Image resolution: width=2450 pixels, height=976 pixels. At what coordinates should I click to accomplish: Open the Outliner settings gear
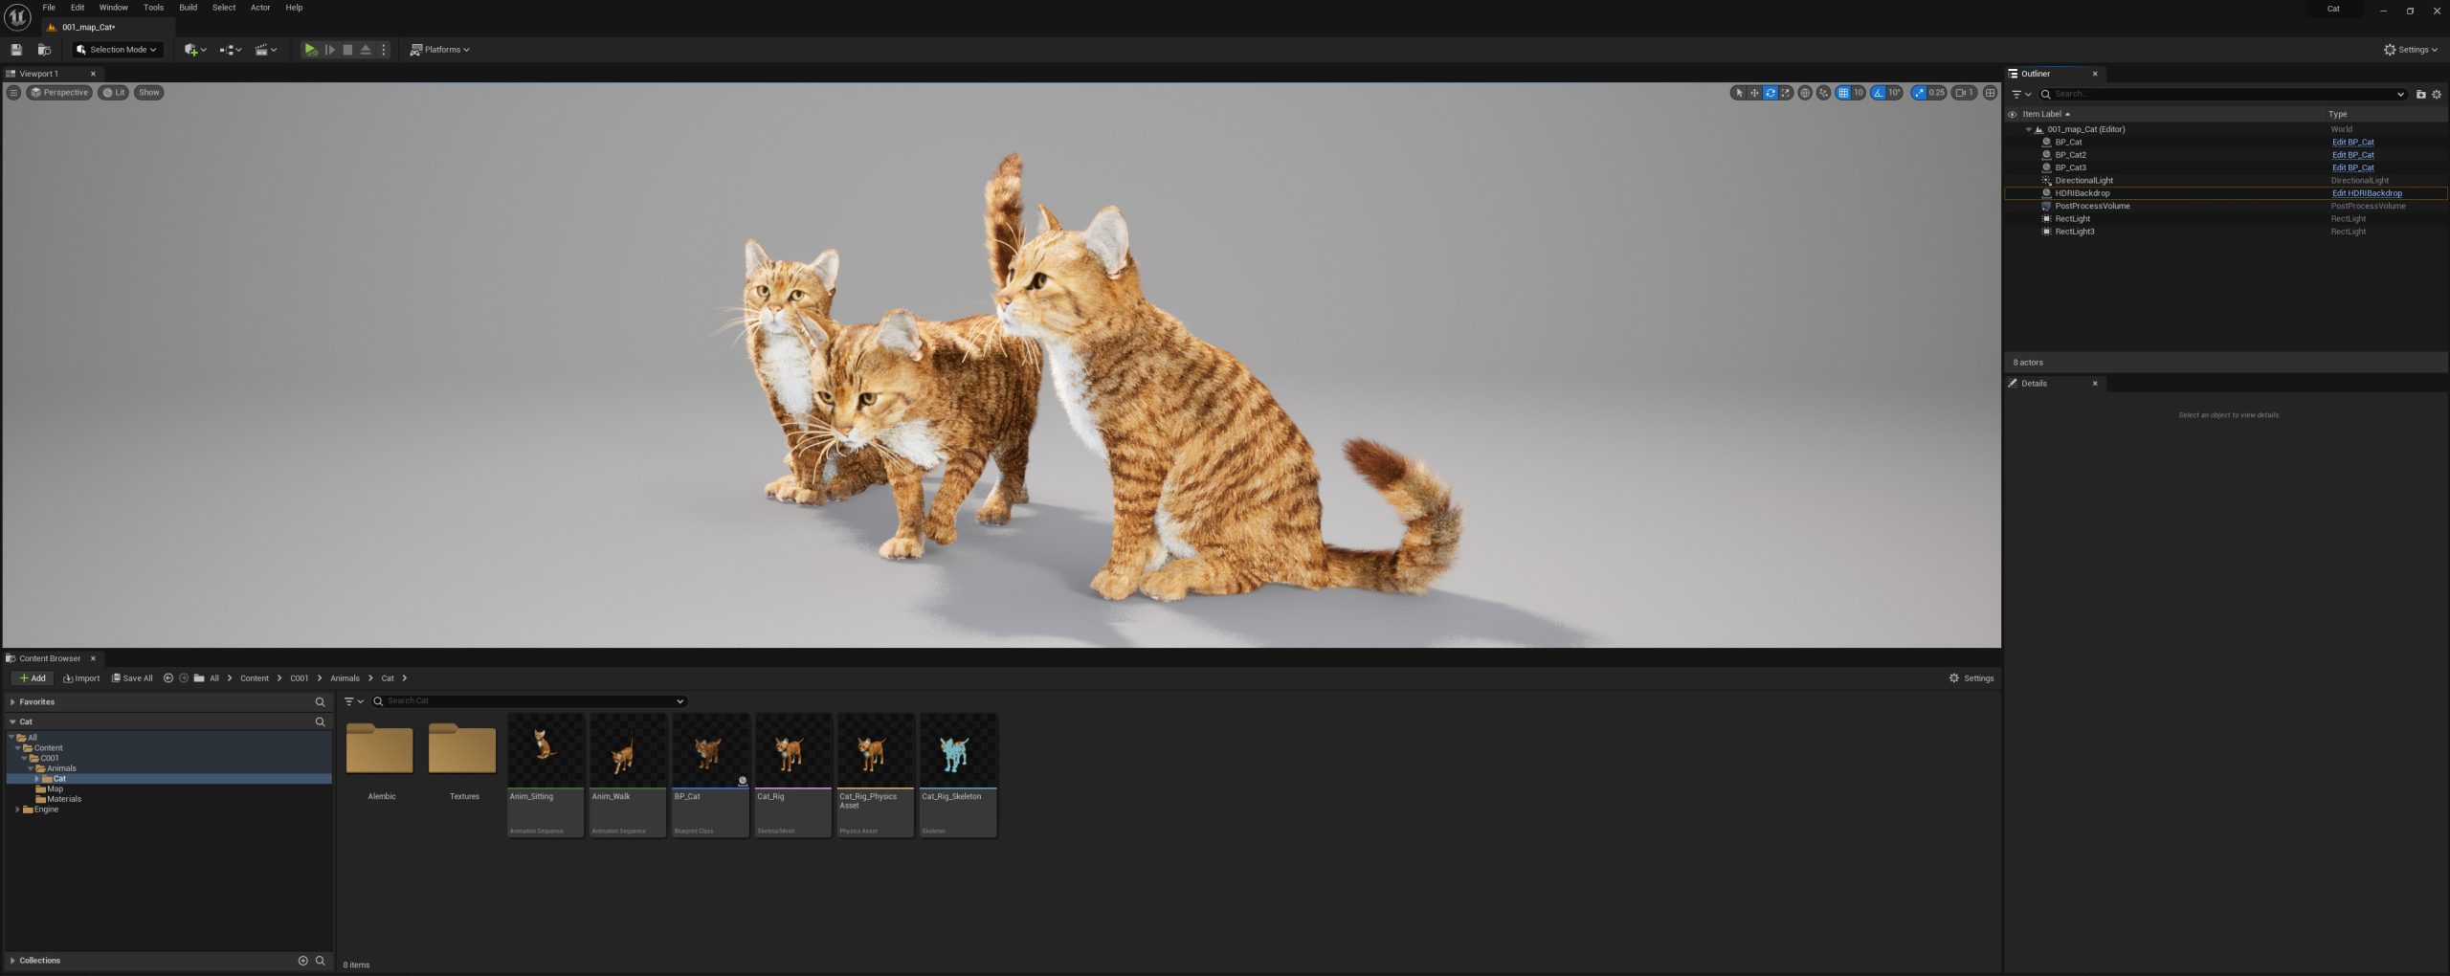tap(2437, 94)
